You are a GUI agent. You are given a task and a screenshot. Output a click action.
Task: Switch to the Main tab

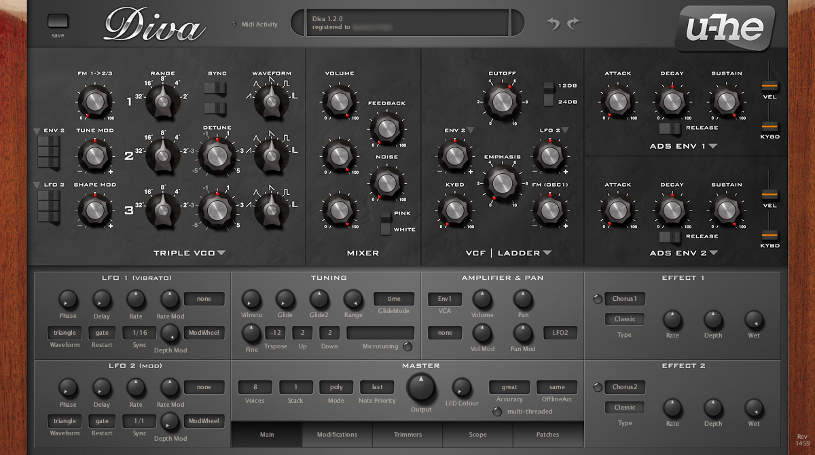(x=267, y=435)
